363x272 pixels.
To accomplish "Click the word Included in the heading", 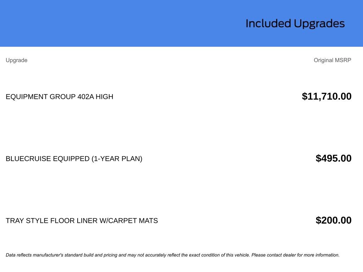I will tap(268, 24).
